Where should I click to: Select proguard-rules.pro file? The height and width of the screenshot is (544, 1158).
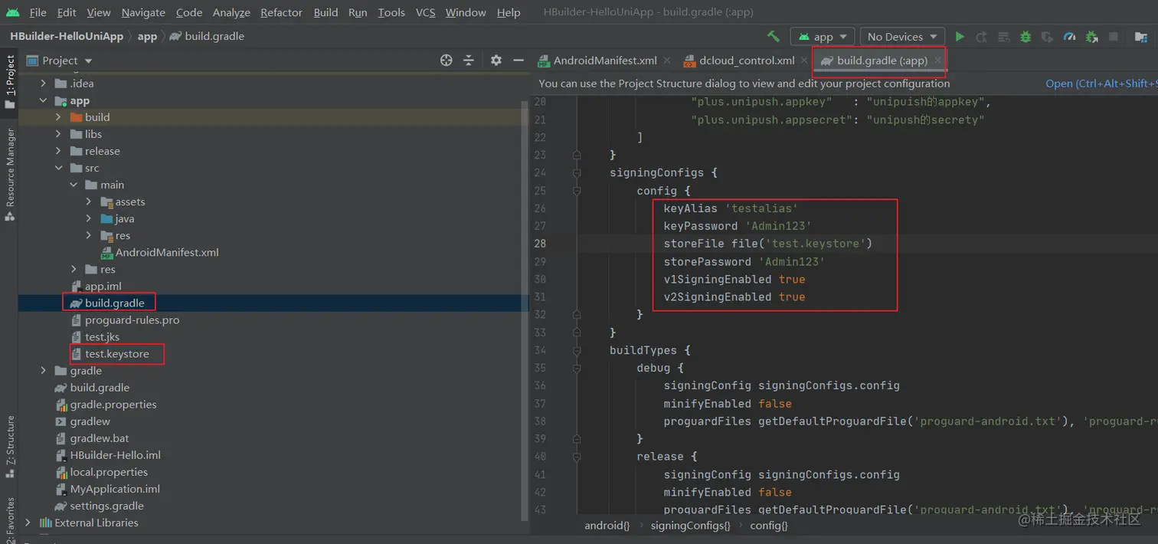pyautogui.click(x=132, y=320)
